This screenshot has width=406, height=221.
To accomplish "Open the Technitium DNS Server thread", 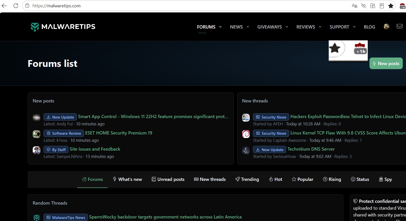I will point(311,149).
